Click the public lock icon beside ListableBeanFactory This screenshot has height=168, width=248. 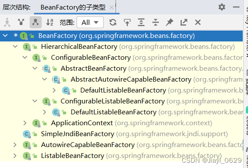point(35,156)
